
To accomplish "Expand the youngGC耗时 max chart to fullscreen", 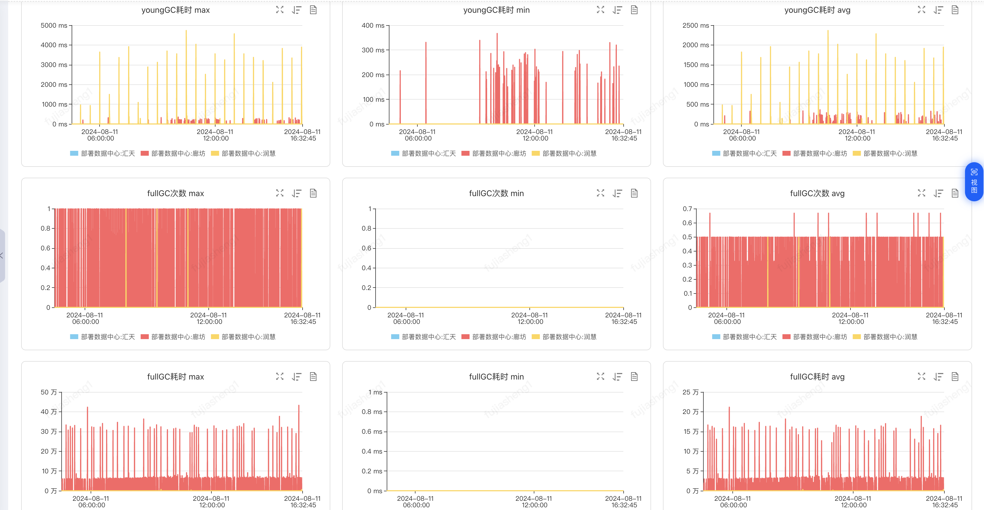I will (280, 10).
